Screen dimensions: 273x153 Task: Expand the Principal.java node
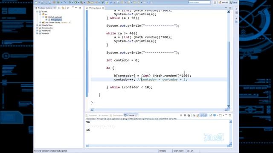tap(46, 20)
